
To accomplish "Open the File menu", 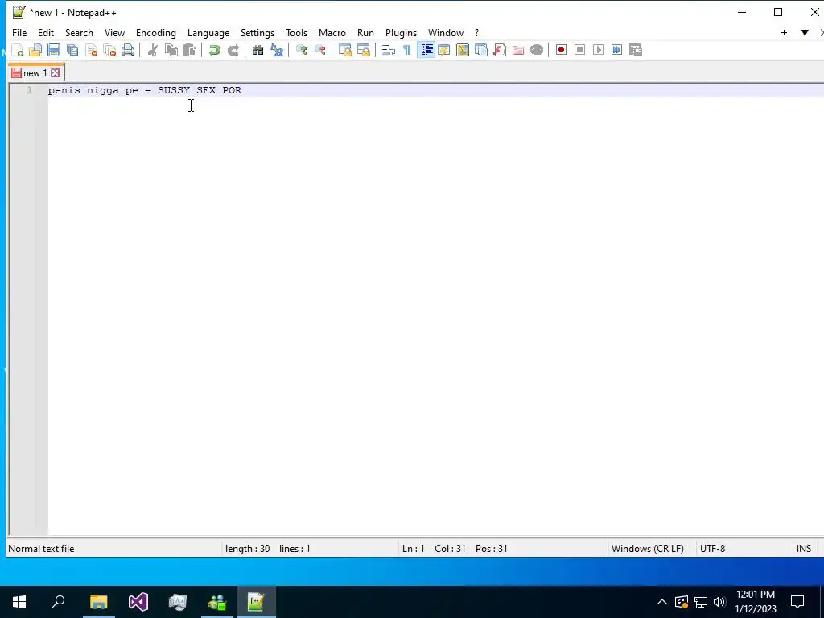I will point(19,32).
